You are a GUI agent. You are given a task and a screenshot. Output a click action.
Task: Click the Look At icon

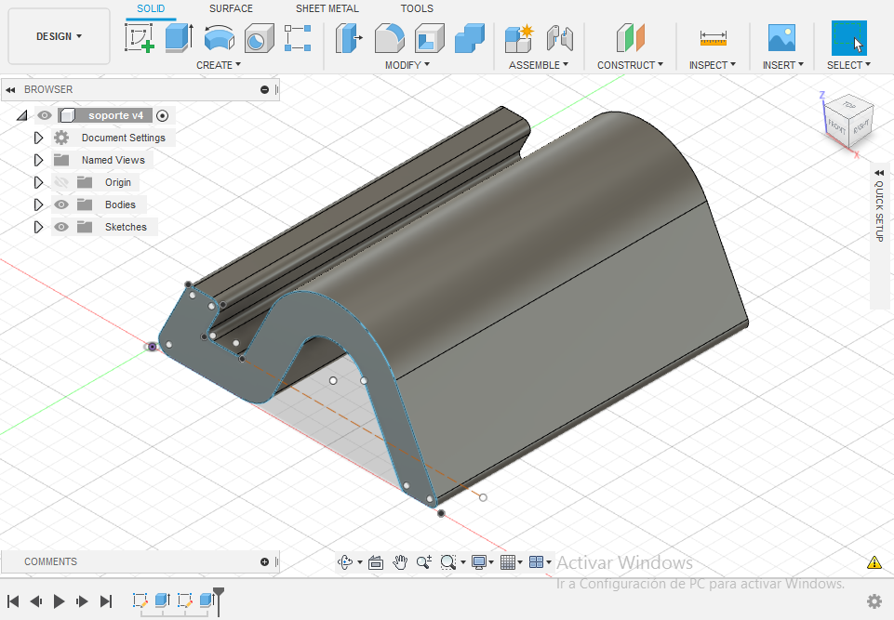pos(376,562)
